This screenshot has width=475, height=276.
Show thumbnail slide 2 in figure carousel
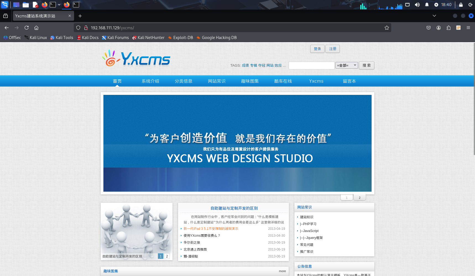167,256
